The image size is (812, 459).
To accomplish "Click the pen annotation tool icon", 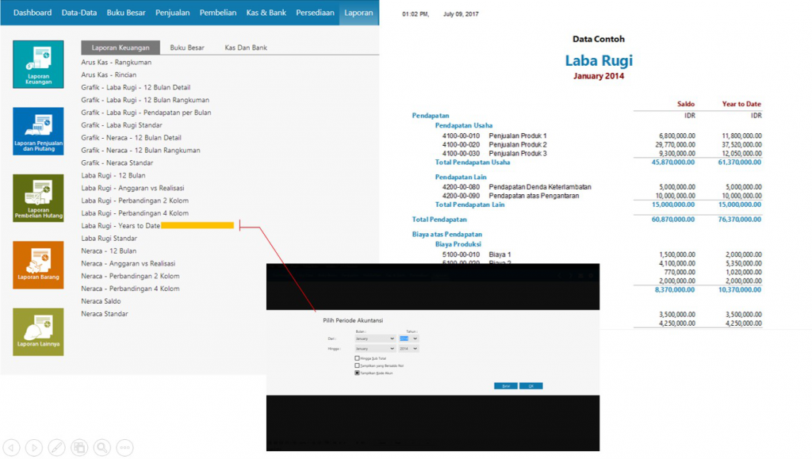I will tap(56, 447).
